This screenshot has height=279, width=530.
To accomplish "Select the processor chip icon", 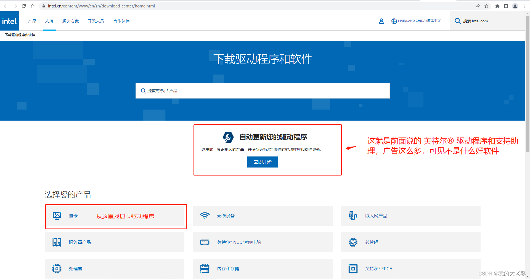I will click(57, 269).
